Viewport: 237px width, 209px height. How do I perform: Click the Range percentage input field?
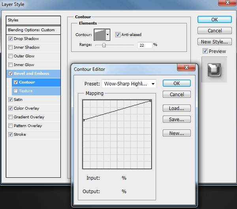[x=145, y=45]
